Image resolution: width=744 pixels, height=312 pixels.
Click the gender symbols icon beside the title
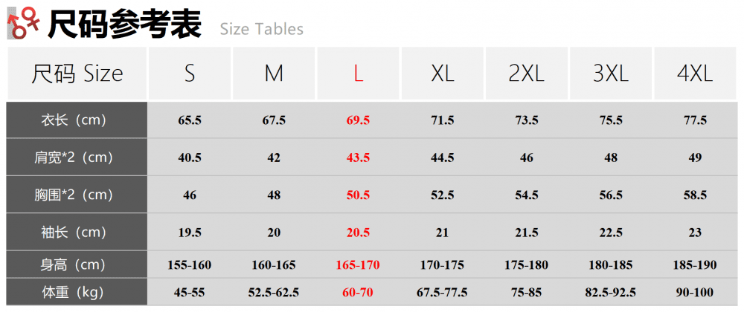pos(25,22)
